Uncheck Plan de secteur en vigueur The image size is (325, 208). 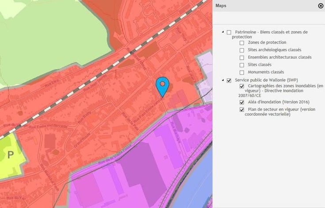pyautogui.click(x=242, y=110)
